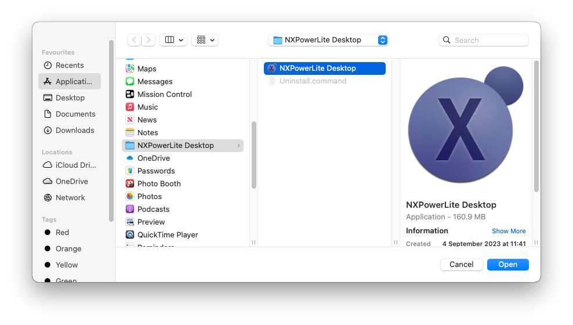Screen dimensions: 573x325
Task: Click the Mission Control label
Action: (x=165, y=95)
